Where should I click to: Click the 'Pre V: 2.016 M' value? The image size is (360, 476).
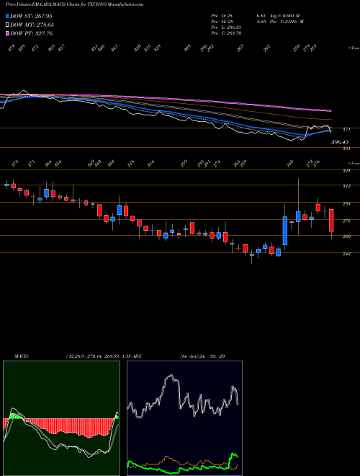point(288,22)
